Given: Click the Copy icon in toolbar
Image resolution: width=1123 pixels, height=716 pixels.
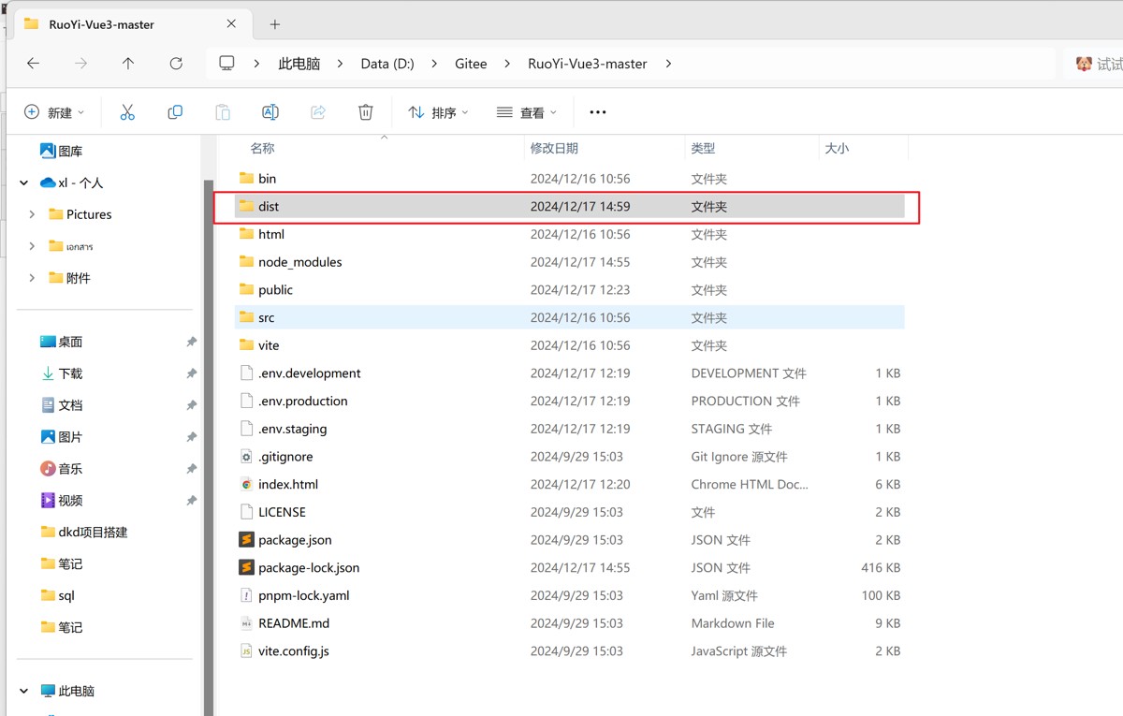Looking at the screenshot, I should [x=175, y=112].
